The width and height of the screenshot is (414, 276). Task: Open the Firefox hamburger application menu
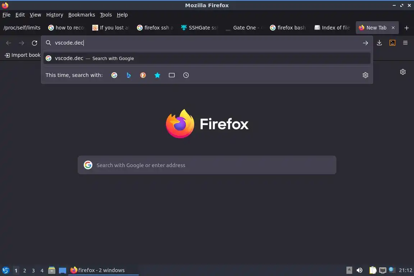pos(405,43)
